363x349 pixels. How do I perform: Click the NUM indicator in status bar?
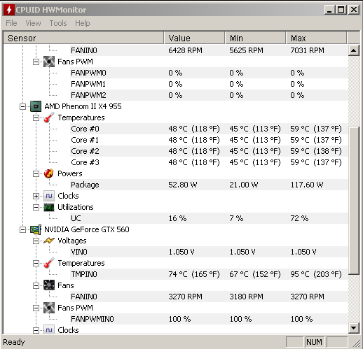(x=314, y=342)
